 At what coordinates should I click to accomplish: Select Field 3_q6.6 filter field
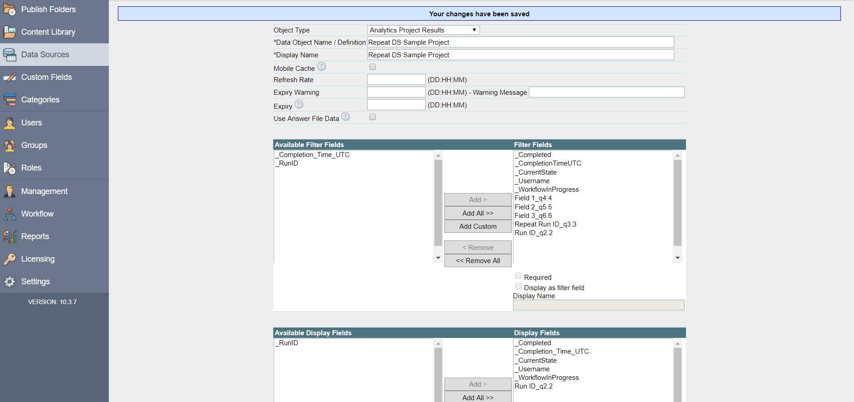pos(533,216)
